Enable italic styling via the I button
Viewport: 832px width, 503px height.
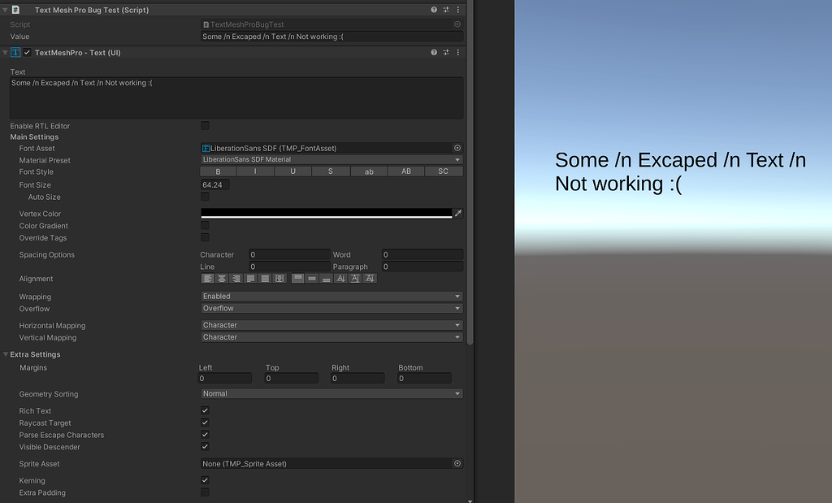tap(255, 171)
